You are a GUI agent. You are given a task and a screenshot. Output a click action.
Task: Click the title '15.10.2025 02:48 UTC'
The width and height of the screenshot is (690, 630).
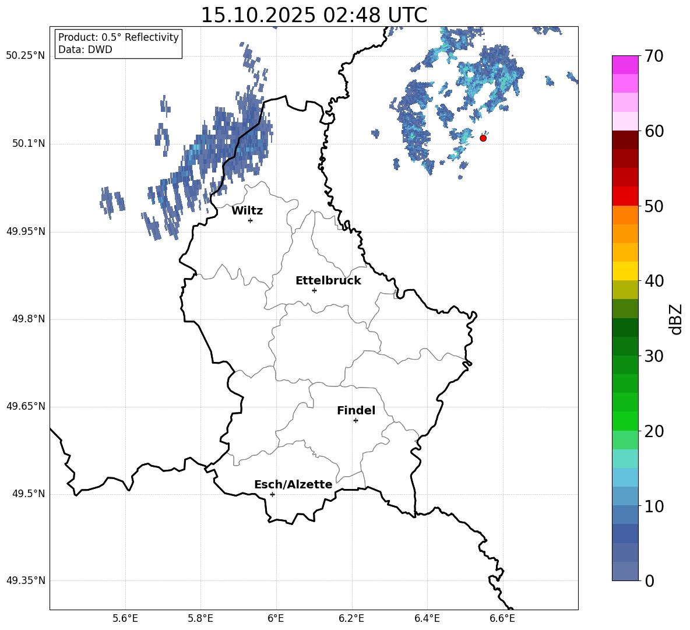tap(314, 15)
